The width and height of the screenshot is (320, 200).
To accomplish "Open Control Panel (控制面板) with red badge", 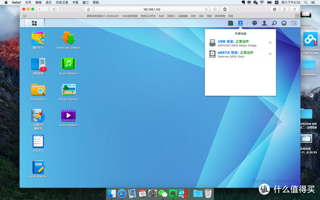I will tap(38, 64).
